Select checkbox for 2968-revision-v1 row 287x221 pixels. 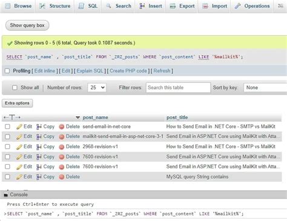pyautogui.click(x=7, y=147)
